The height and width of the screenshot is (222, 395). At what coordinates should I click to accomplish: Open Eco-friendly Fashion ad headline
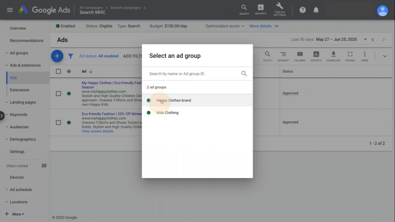(x=111, y=114)
